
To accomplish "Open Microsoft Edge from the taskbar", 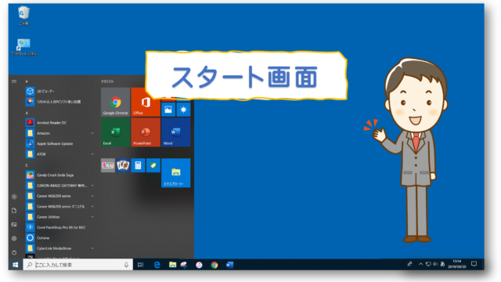I will (x=157, y=265).
